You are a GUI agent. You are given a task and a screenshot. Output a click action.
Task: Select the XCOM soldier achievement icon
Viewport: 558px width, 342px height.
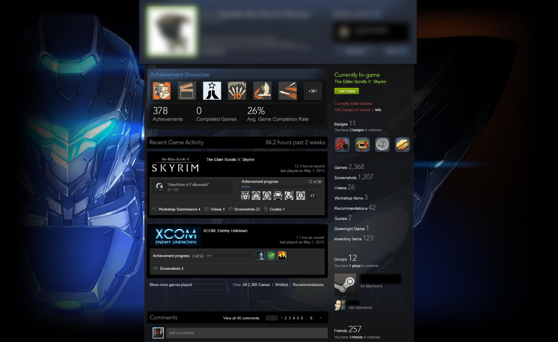coord(260,255)
